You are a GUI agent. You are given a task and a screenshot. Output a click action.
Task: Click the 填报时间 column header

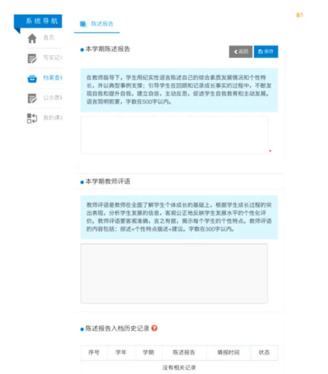pos(228,353)
